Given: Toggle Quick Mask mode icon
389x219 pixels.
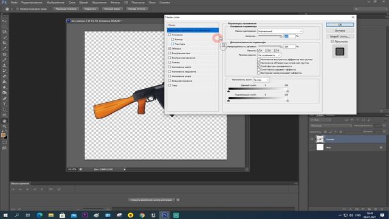Looking at the screenshot, I should [x=4, y=142].
